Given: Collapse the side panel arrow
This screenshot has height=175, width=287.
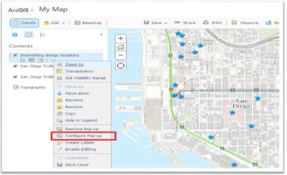Looking at the screenshot, I should [101, 34].
